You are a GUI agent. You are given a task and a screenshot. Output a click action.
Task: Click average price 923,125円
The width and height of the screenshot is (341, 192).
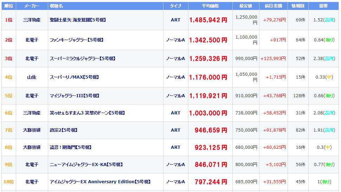[211, 147]
